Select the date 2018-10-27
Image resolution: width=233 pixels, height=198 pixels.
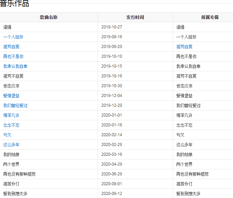[111, 27]
